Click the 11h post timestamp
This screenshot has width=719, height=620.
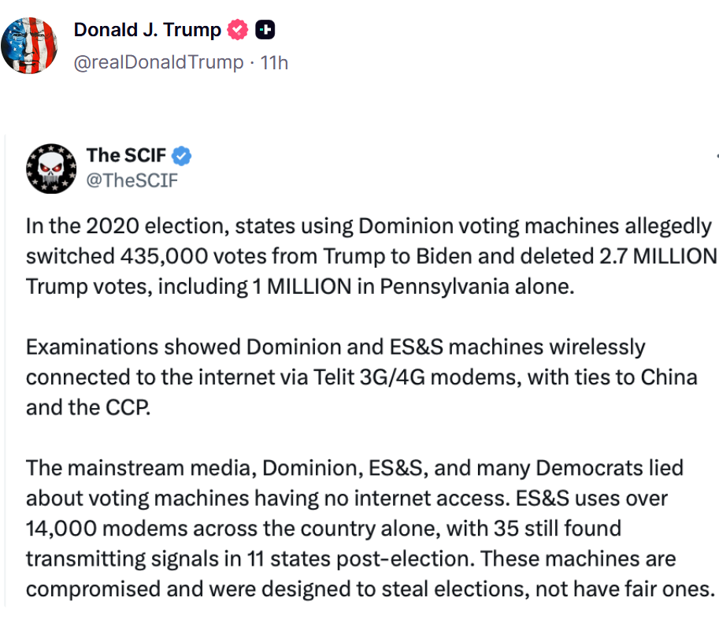pyautogui.click(x=274, y=62)
